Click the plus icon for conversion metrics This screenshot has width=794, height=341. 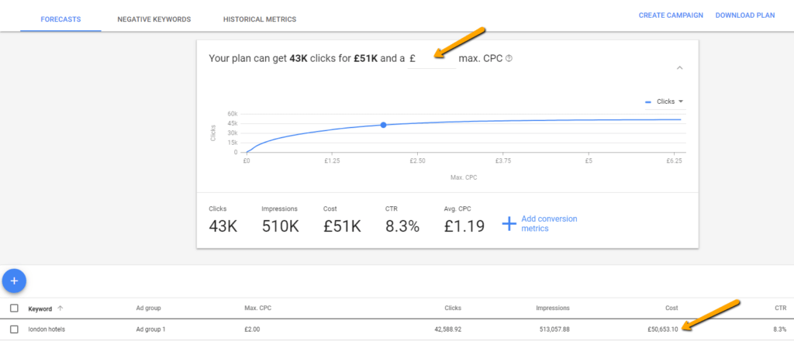coord(509,224)
